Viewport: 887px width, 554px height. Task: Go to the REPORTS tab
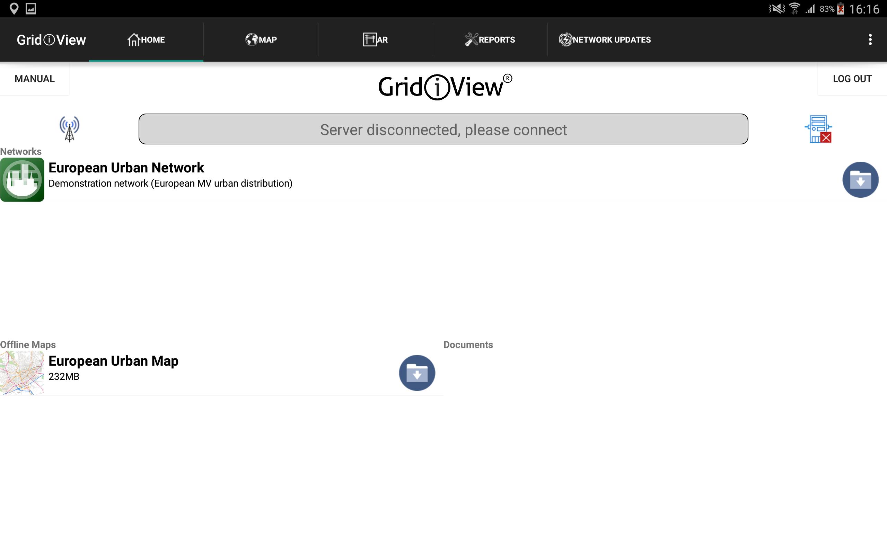(490, 39)
